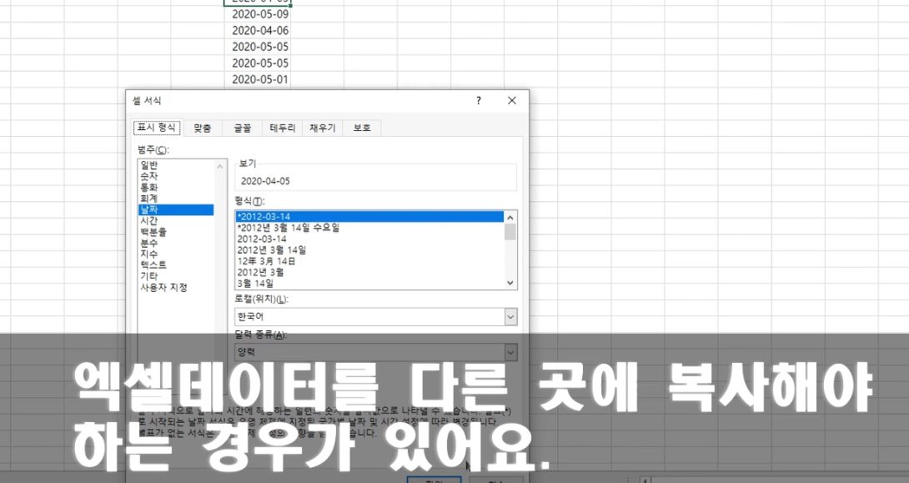Select 통화 category

pos(176,188)
